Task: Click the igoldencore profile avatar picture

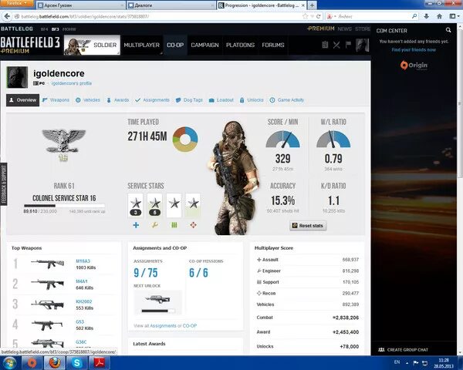Action: coord(17,77)
